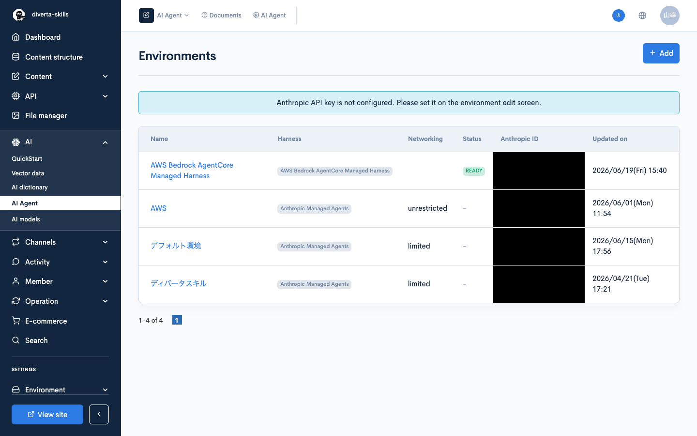
Task: Click the Status column header
Action: pyautogui.click(x=472, y=139)
